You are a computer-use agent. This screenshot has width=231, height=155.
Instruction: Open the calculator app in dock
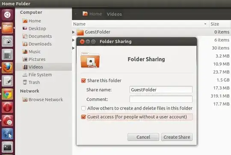click(7, 54)
